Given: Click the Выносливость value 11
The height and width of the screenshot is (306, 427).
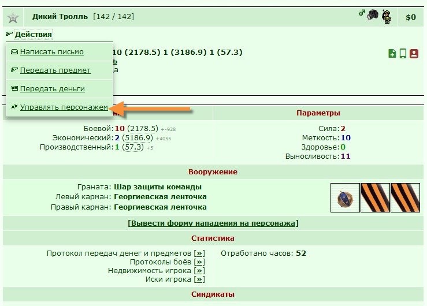Looking at the screenshot, I should click(x=346, y=156).
